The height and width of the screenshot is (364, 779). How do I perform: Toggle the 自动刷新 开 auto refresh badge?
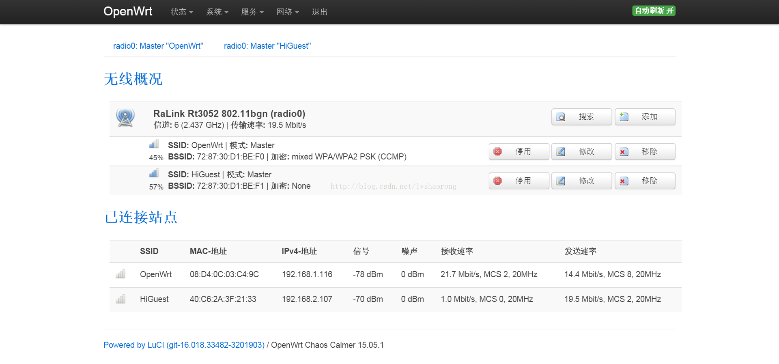(654, 11)
